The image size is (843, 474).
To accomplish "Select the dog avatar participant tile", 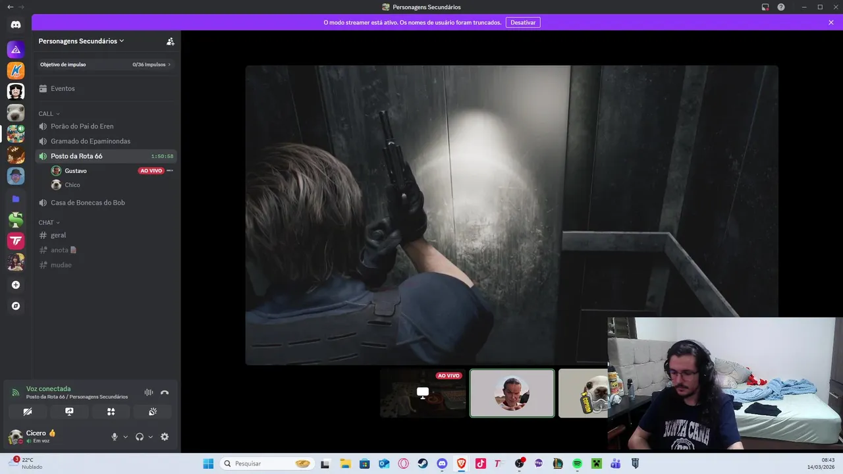I will click(x=584, y=393).
